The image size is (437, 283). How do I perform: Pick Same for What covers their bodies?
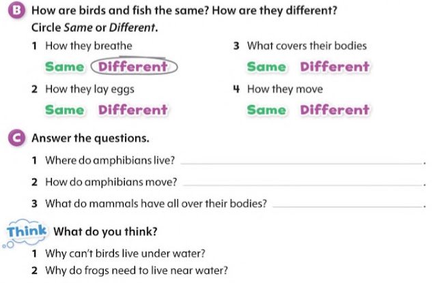pyautogui.click(x=266, y=67)
